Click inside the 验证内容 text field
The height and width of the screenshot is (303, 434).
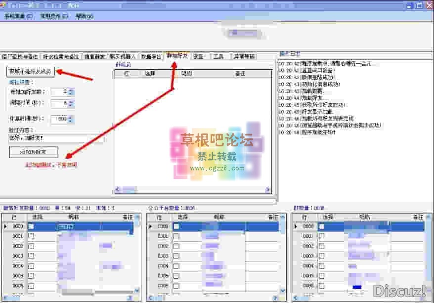37,139
